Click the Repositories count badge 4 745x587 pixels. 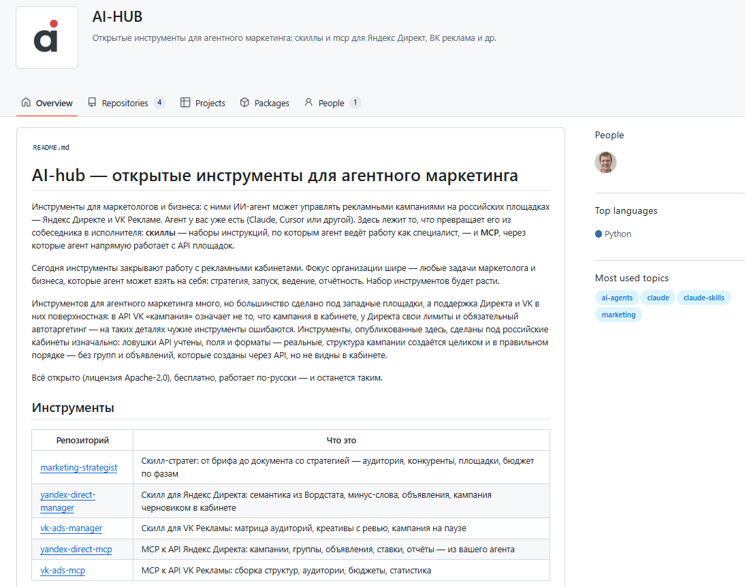click(159, 102)
